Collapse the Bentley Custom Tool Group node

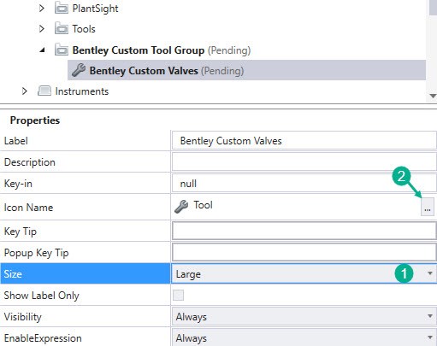click(x=42, y=50)
